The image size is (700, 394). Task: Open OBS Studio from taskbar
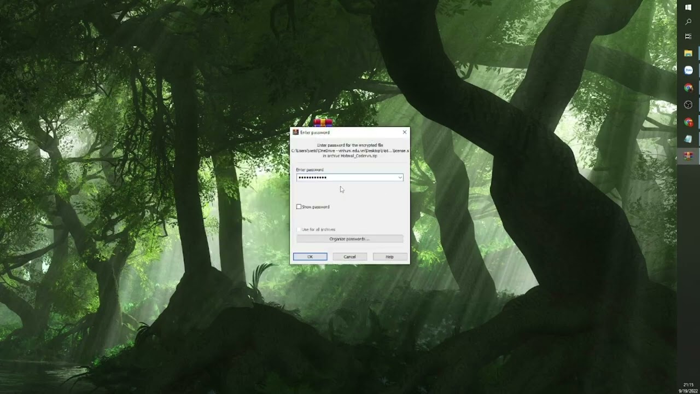(689, 105)
